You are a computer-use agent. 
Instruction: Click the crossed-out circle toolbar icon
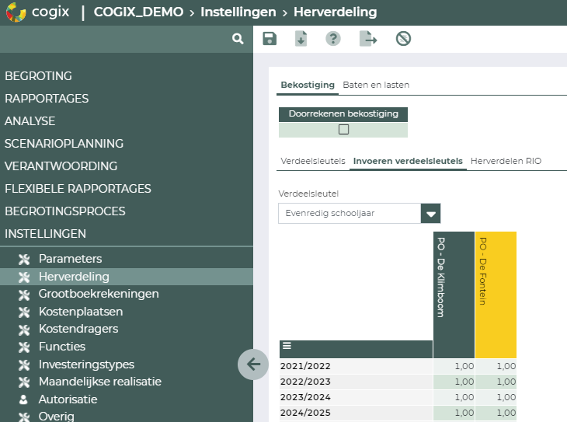pos(403,38)
